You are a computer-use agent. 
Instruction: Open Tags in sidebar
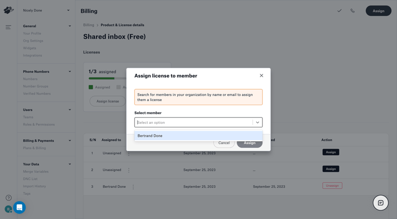(27, 193)
